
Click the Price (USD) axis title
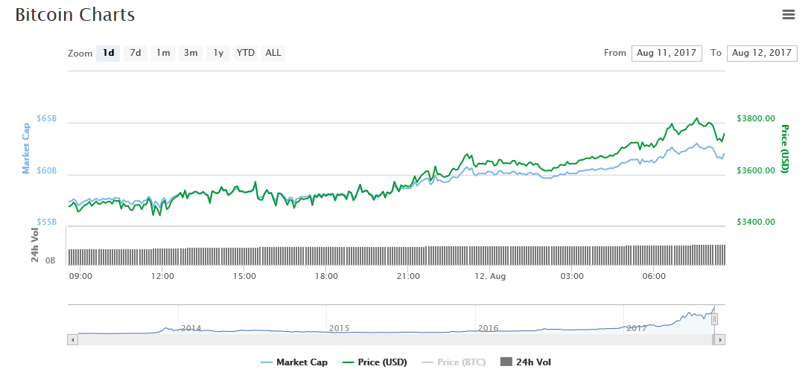(785, 149)
